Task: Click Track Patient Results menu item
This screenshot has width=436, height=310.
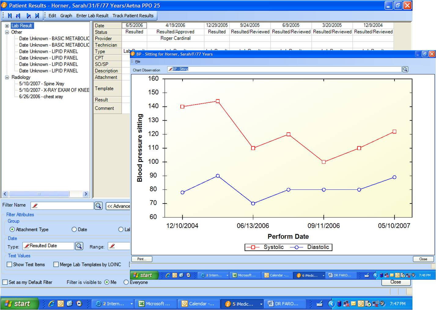Action: tap(133, 16)
